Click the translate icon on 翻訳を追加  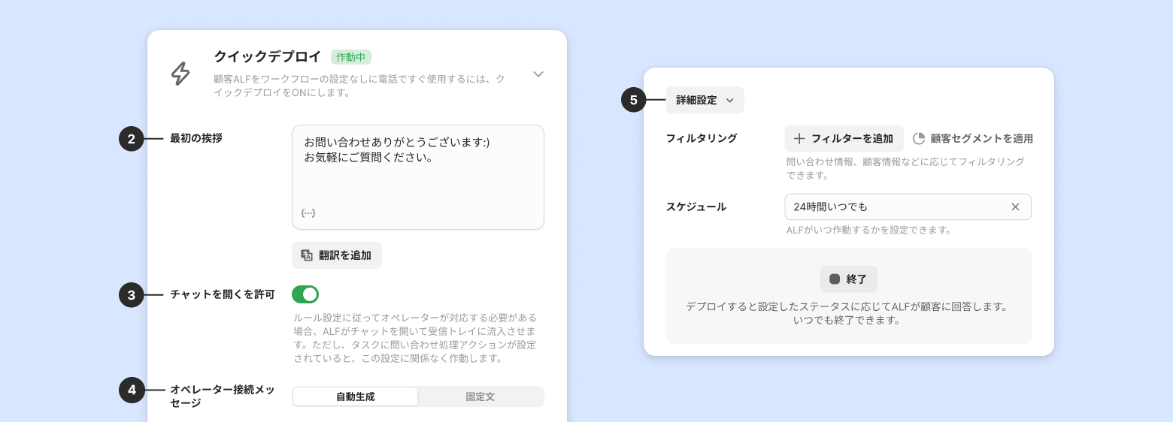click(x=307, y=255)
